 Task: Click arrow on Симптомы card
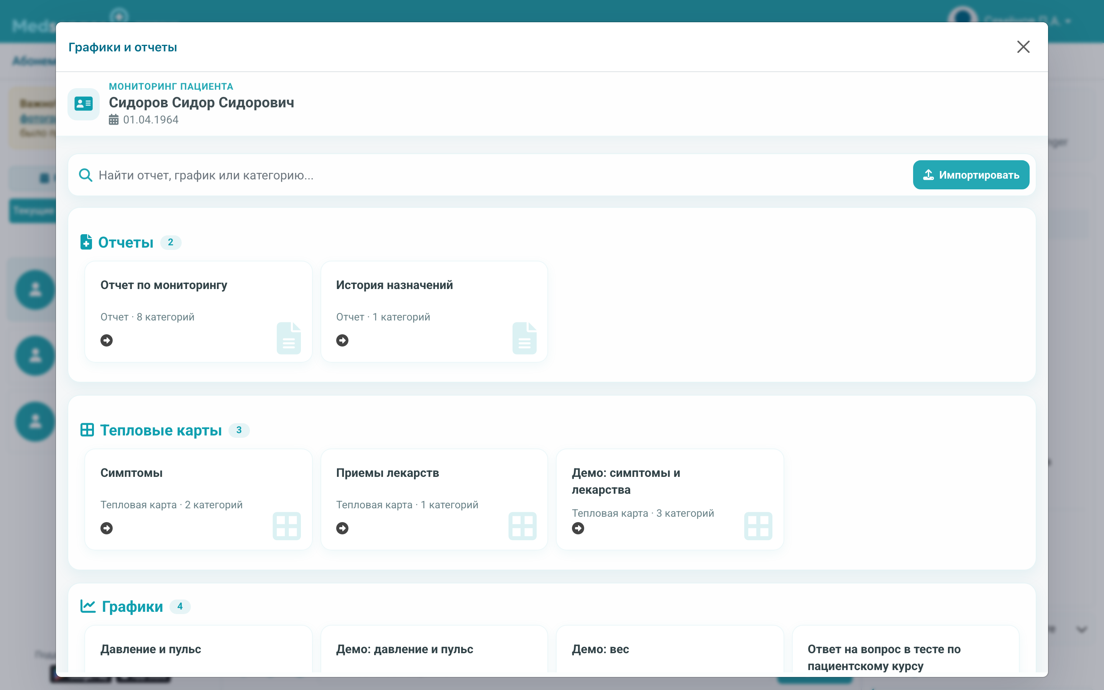(106, 528)
